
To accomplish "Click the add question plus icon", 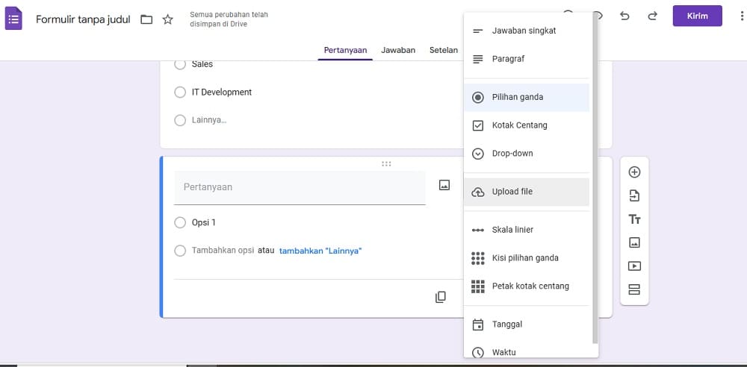I will [x=634, y=172].
